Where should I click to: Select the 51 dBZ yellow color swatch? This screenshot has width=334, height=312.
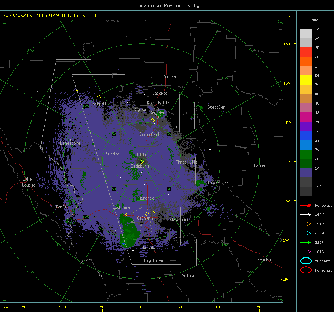[x=306, y=80]
